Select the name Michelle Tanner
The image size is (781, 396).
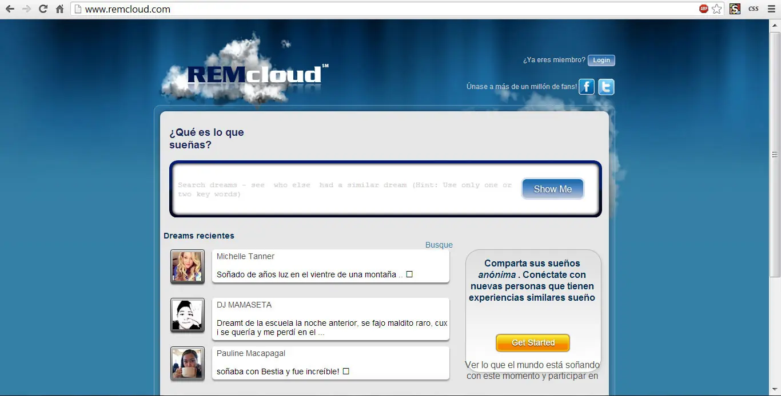click(245, 256)
